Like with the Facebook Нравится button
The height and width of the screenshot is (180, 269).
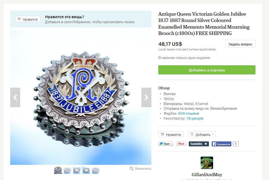click(x=221, y=144)
